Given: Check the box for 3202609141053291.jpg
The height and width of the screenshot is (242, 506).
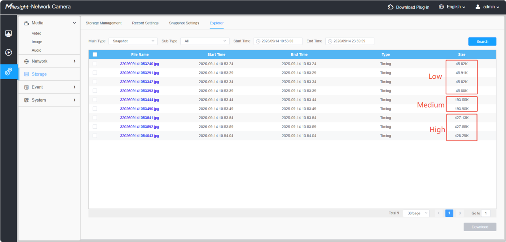Looking at the screenshot, I should (x=95, y=73).
